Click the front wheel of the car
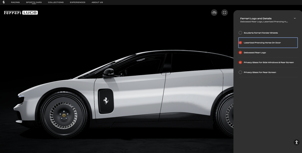 [64, 115]
